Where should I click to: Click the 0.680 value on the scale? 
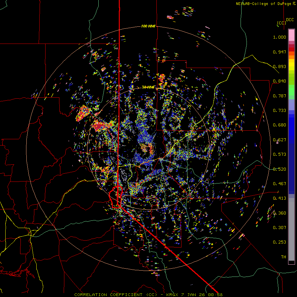[280, 125]
